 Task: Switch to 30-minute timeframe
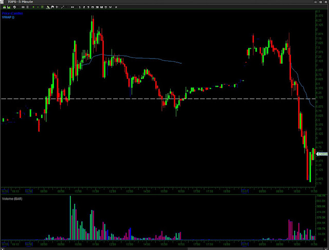[x=97, y=7]
